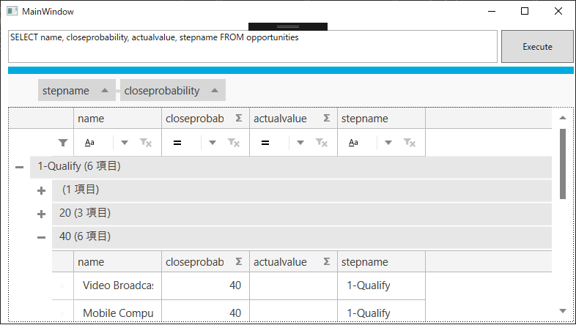Click the name filter operator icon
This screenshot has width=576, height=325.
point(89,143)
